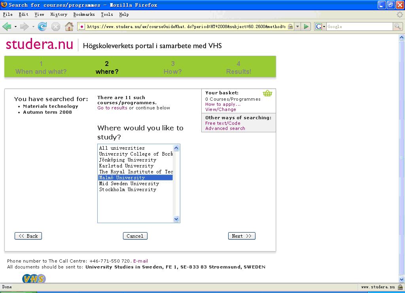Click the lock icon in the address bar
The image size is (405, 293).
tap(291, 26)
